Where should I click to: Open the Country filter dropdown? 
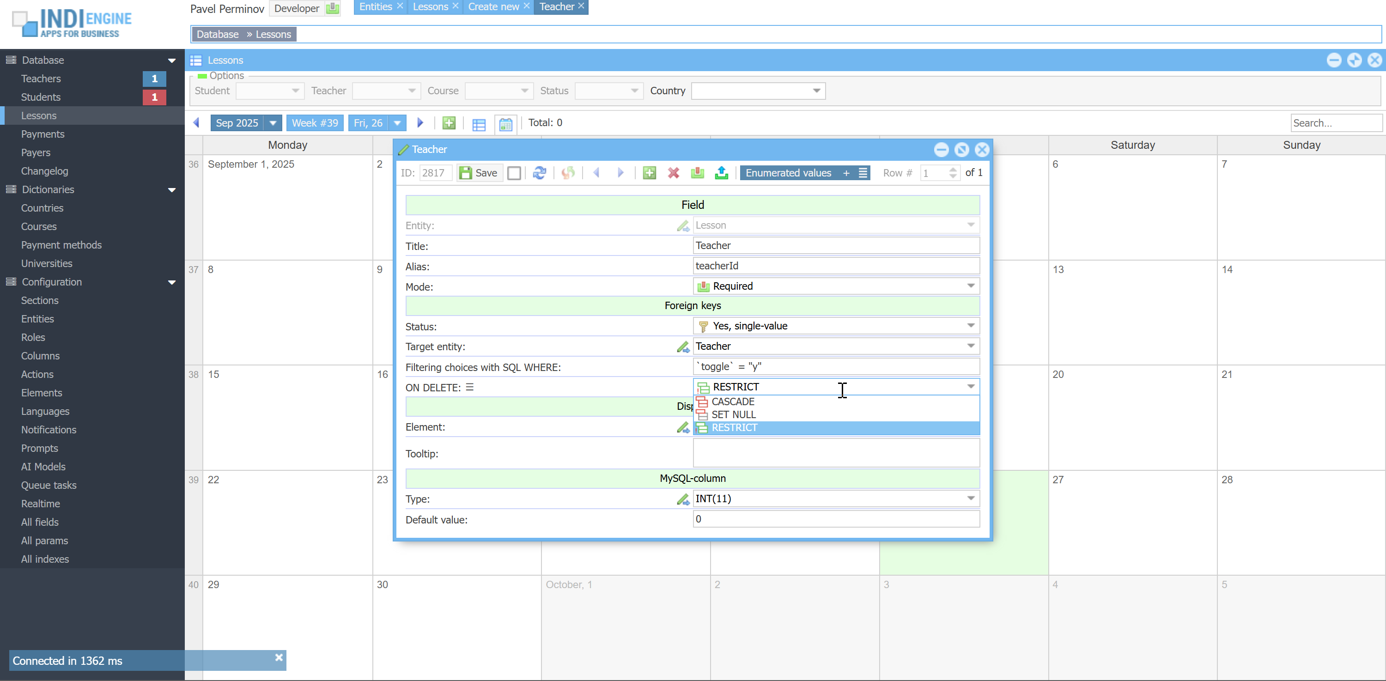tap(816, 91)
